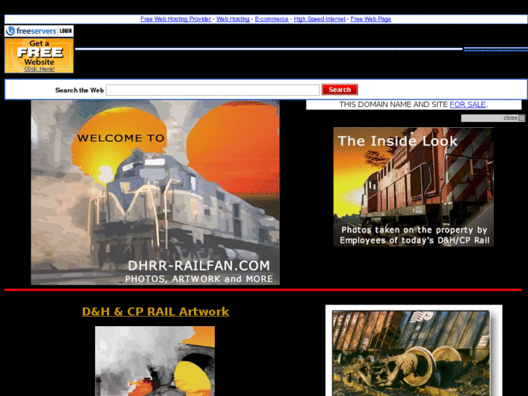The width and height of the screenshot is (528, 396).
Task: Open the D&H & CP RAIL Artwork link
Action: (x=155, y=312)
